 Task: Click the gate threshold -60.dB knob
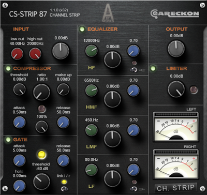click(x=41, y=182)
